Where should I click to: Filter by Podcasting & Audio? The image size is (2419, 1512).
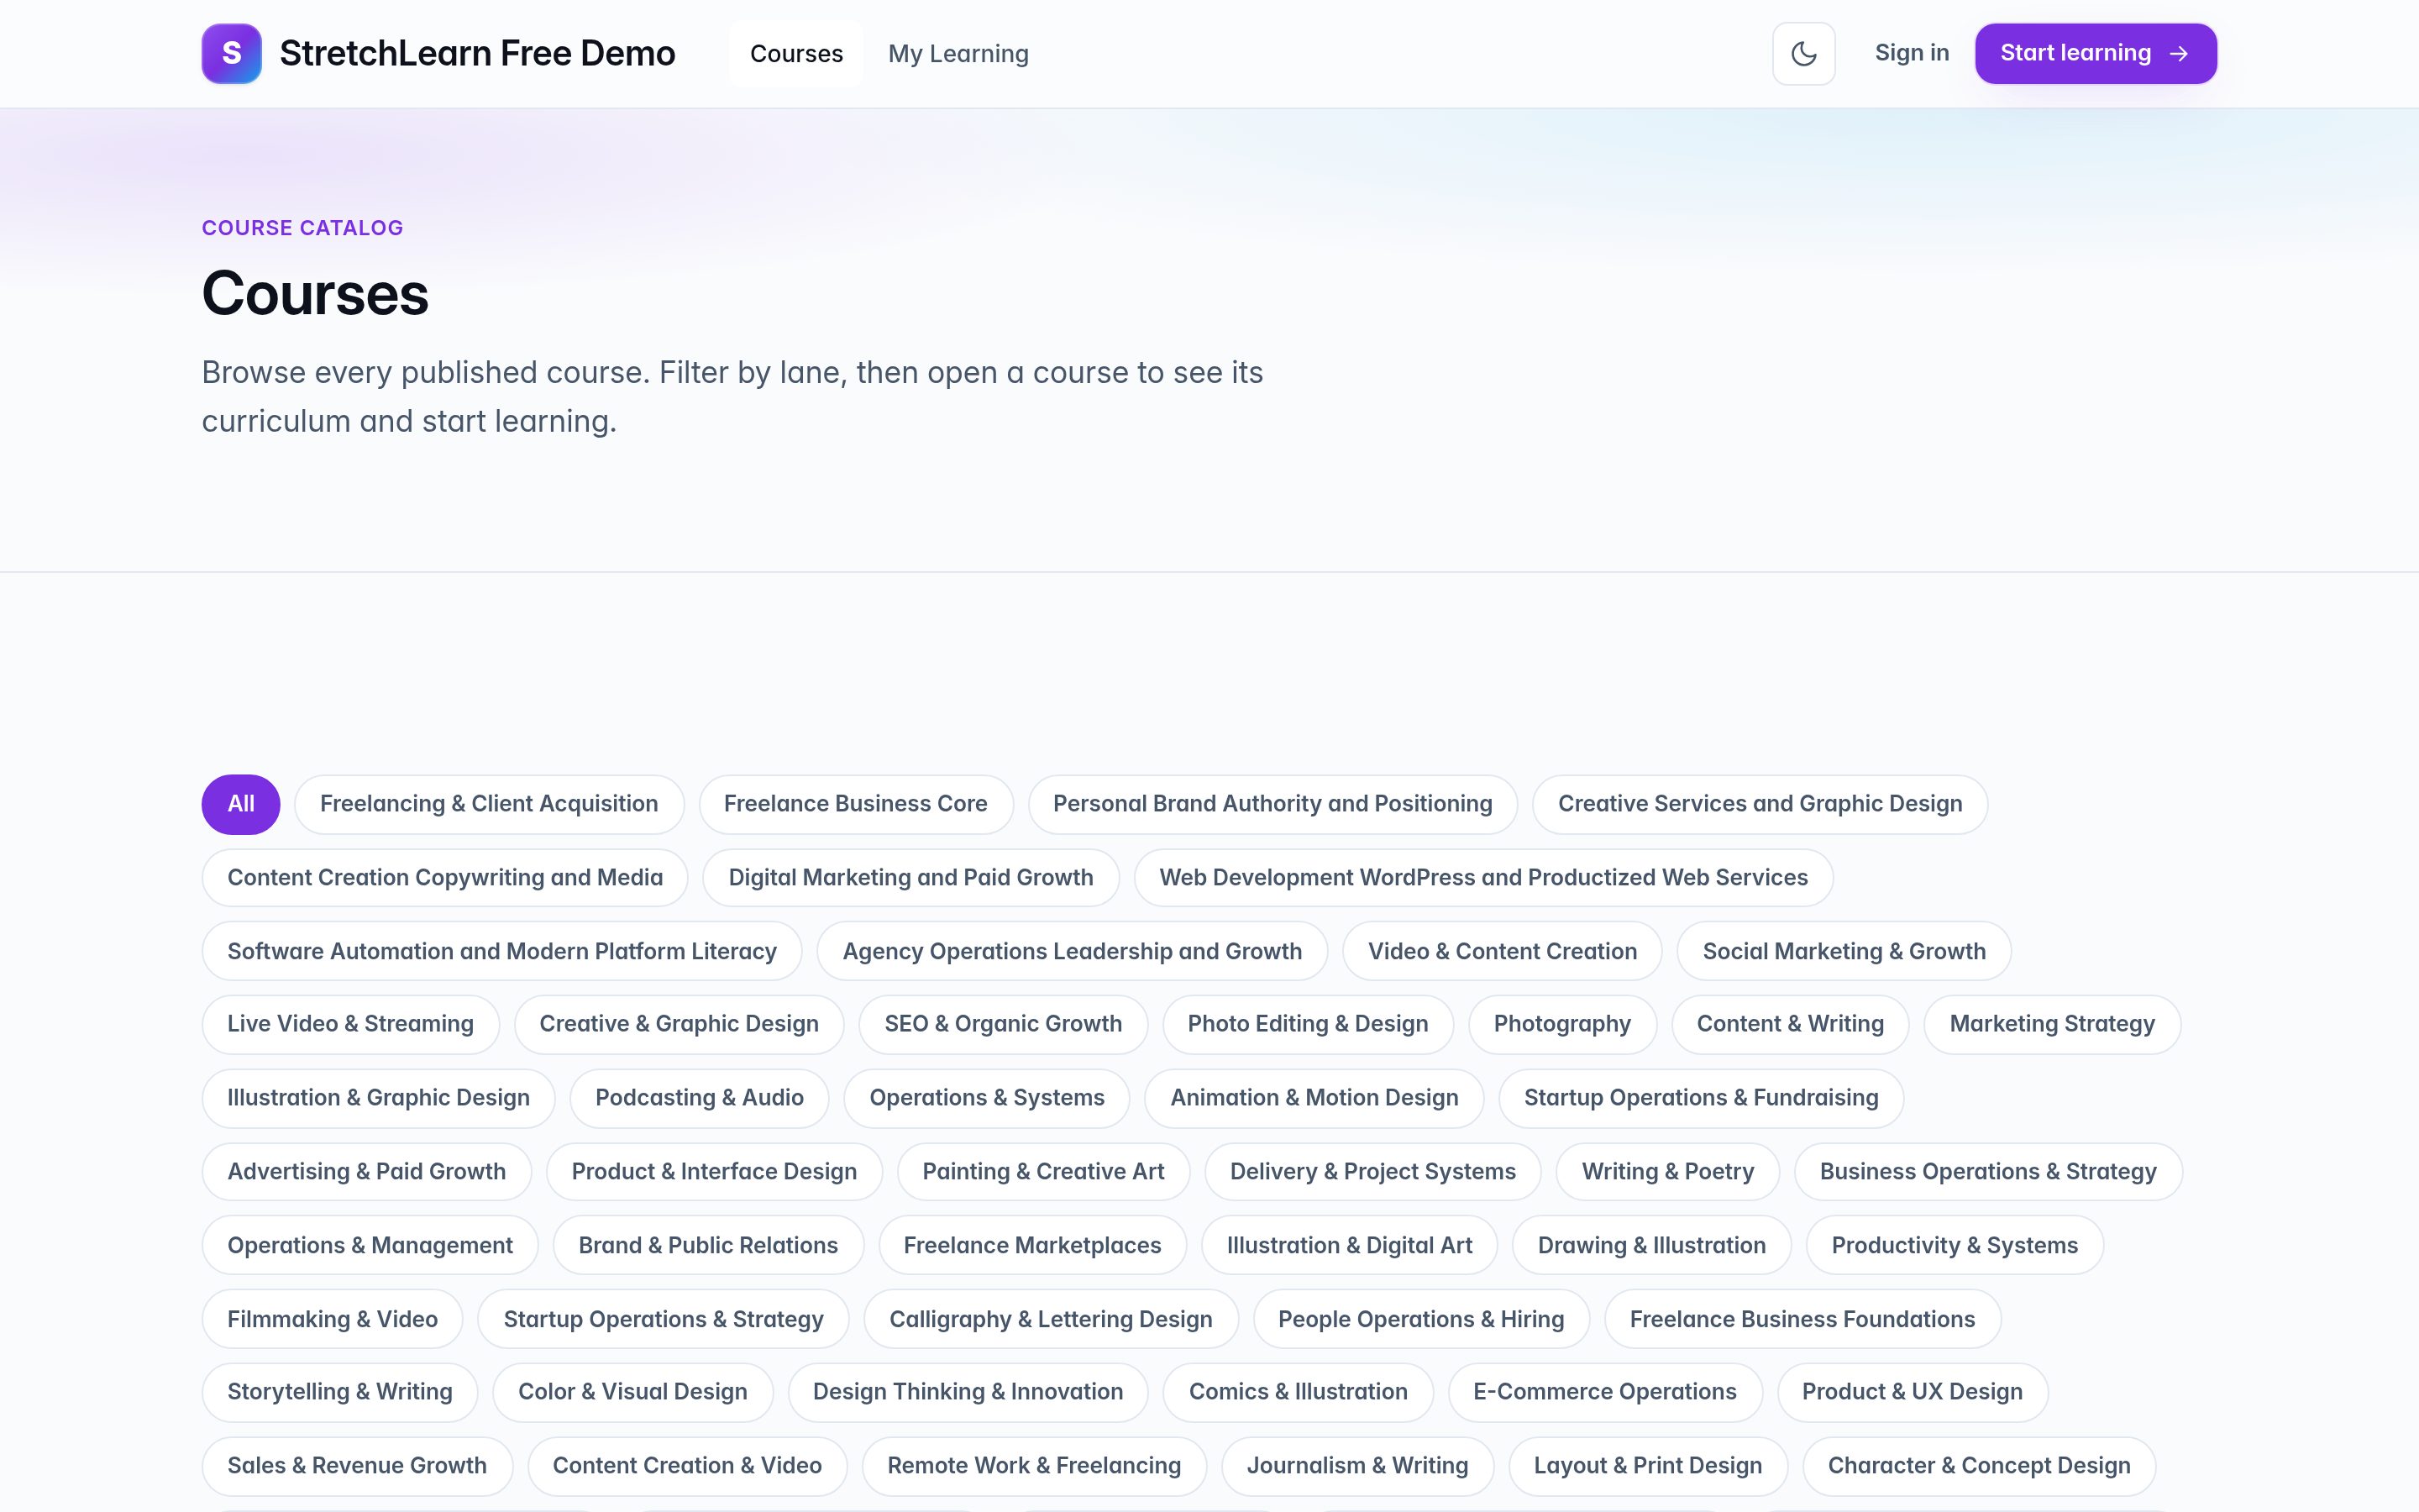coord(699,1098)
